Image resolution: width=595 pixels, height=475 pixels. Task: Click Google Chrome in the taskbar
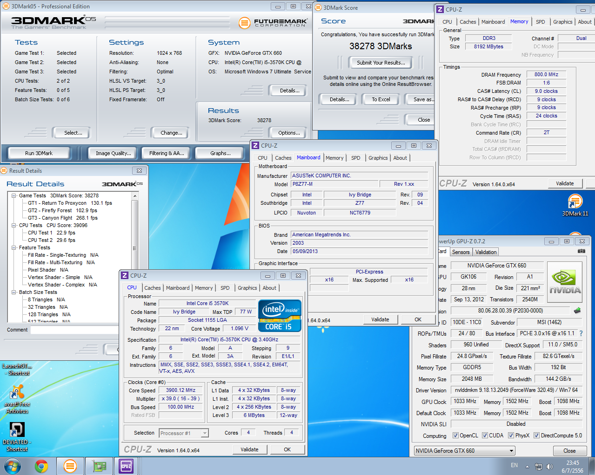(41, 466)
